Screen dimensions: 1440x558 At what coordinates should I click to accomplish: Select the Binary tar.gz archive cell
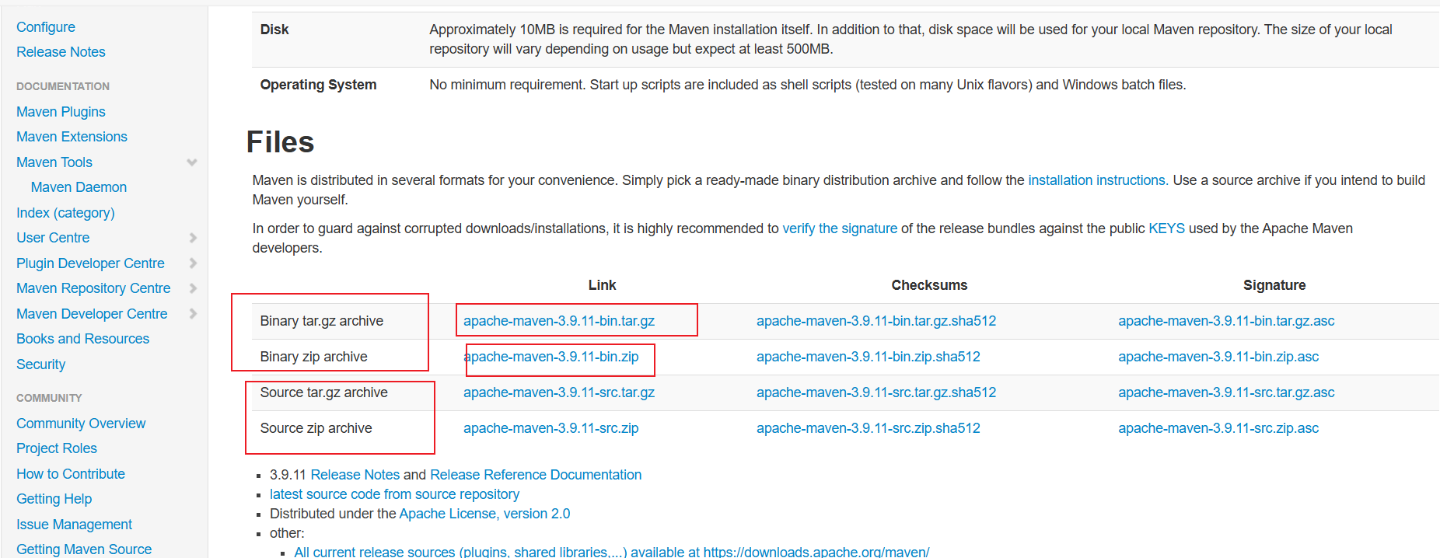click(x=321, y=321)
